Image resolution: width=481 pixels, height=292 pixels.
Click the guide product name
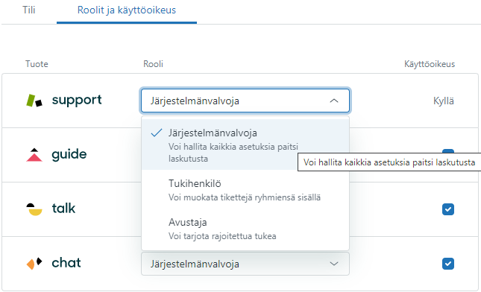pyautogui.click(x=69, y=154)
